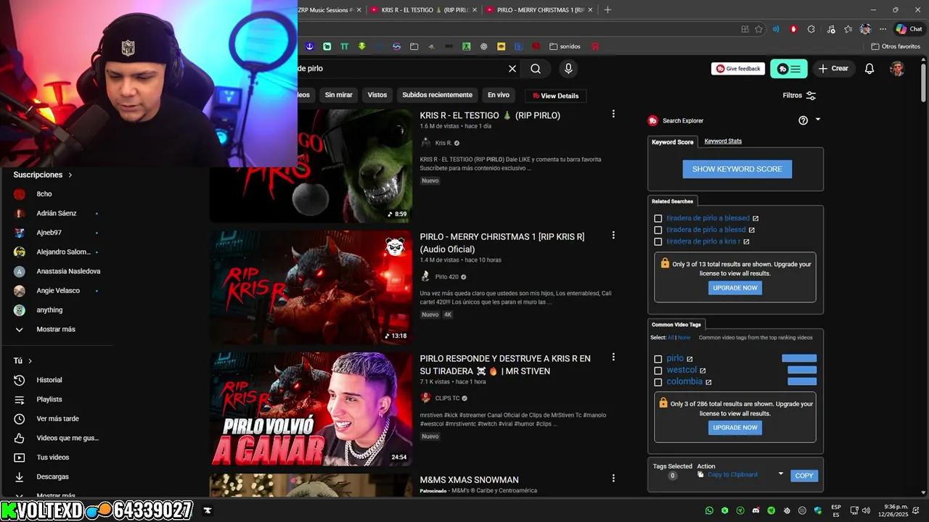Open browser settings ellipsis menu

click(883, 29)
